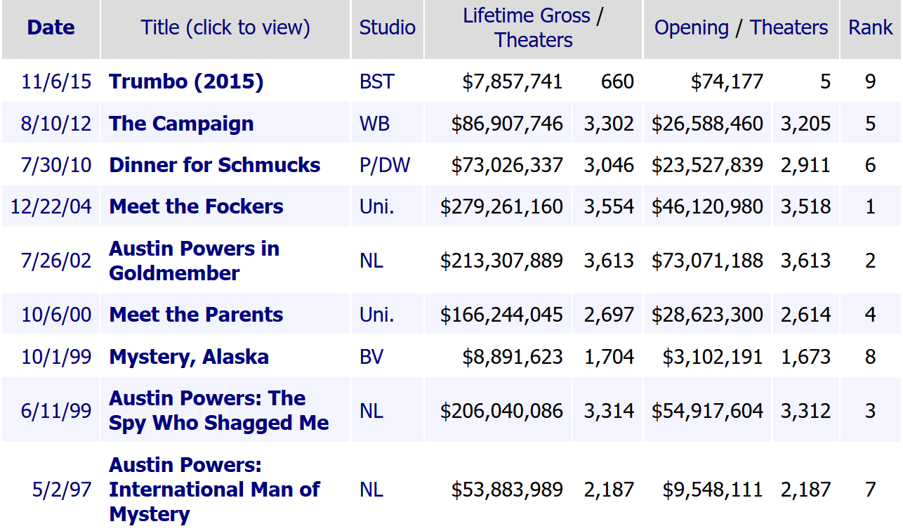Click the 11/6/15 release date
Image resolution: width=903 pixels, height=531 pixels.
pos(56,81)
